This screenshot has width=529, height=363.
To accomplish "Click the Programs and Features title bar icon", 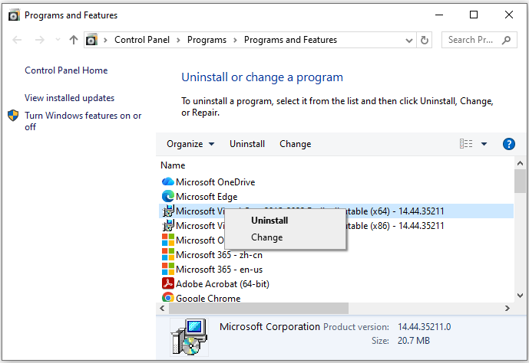I will tap(14, 15).
